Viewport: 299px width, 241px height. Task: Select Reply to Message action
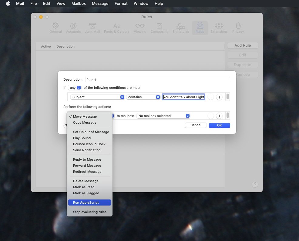pyautogui.click(x=90, y=159)
